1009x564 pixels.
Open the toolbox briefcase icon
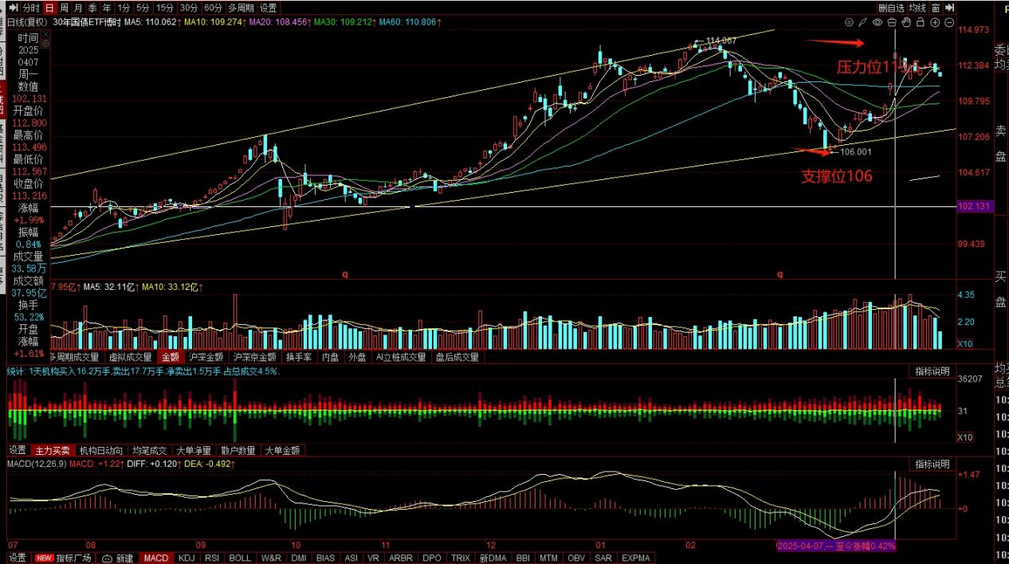[x=892, y=22]
